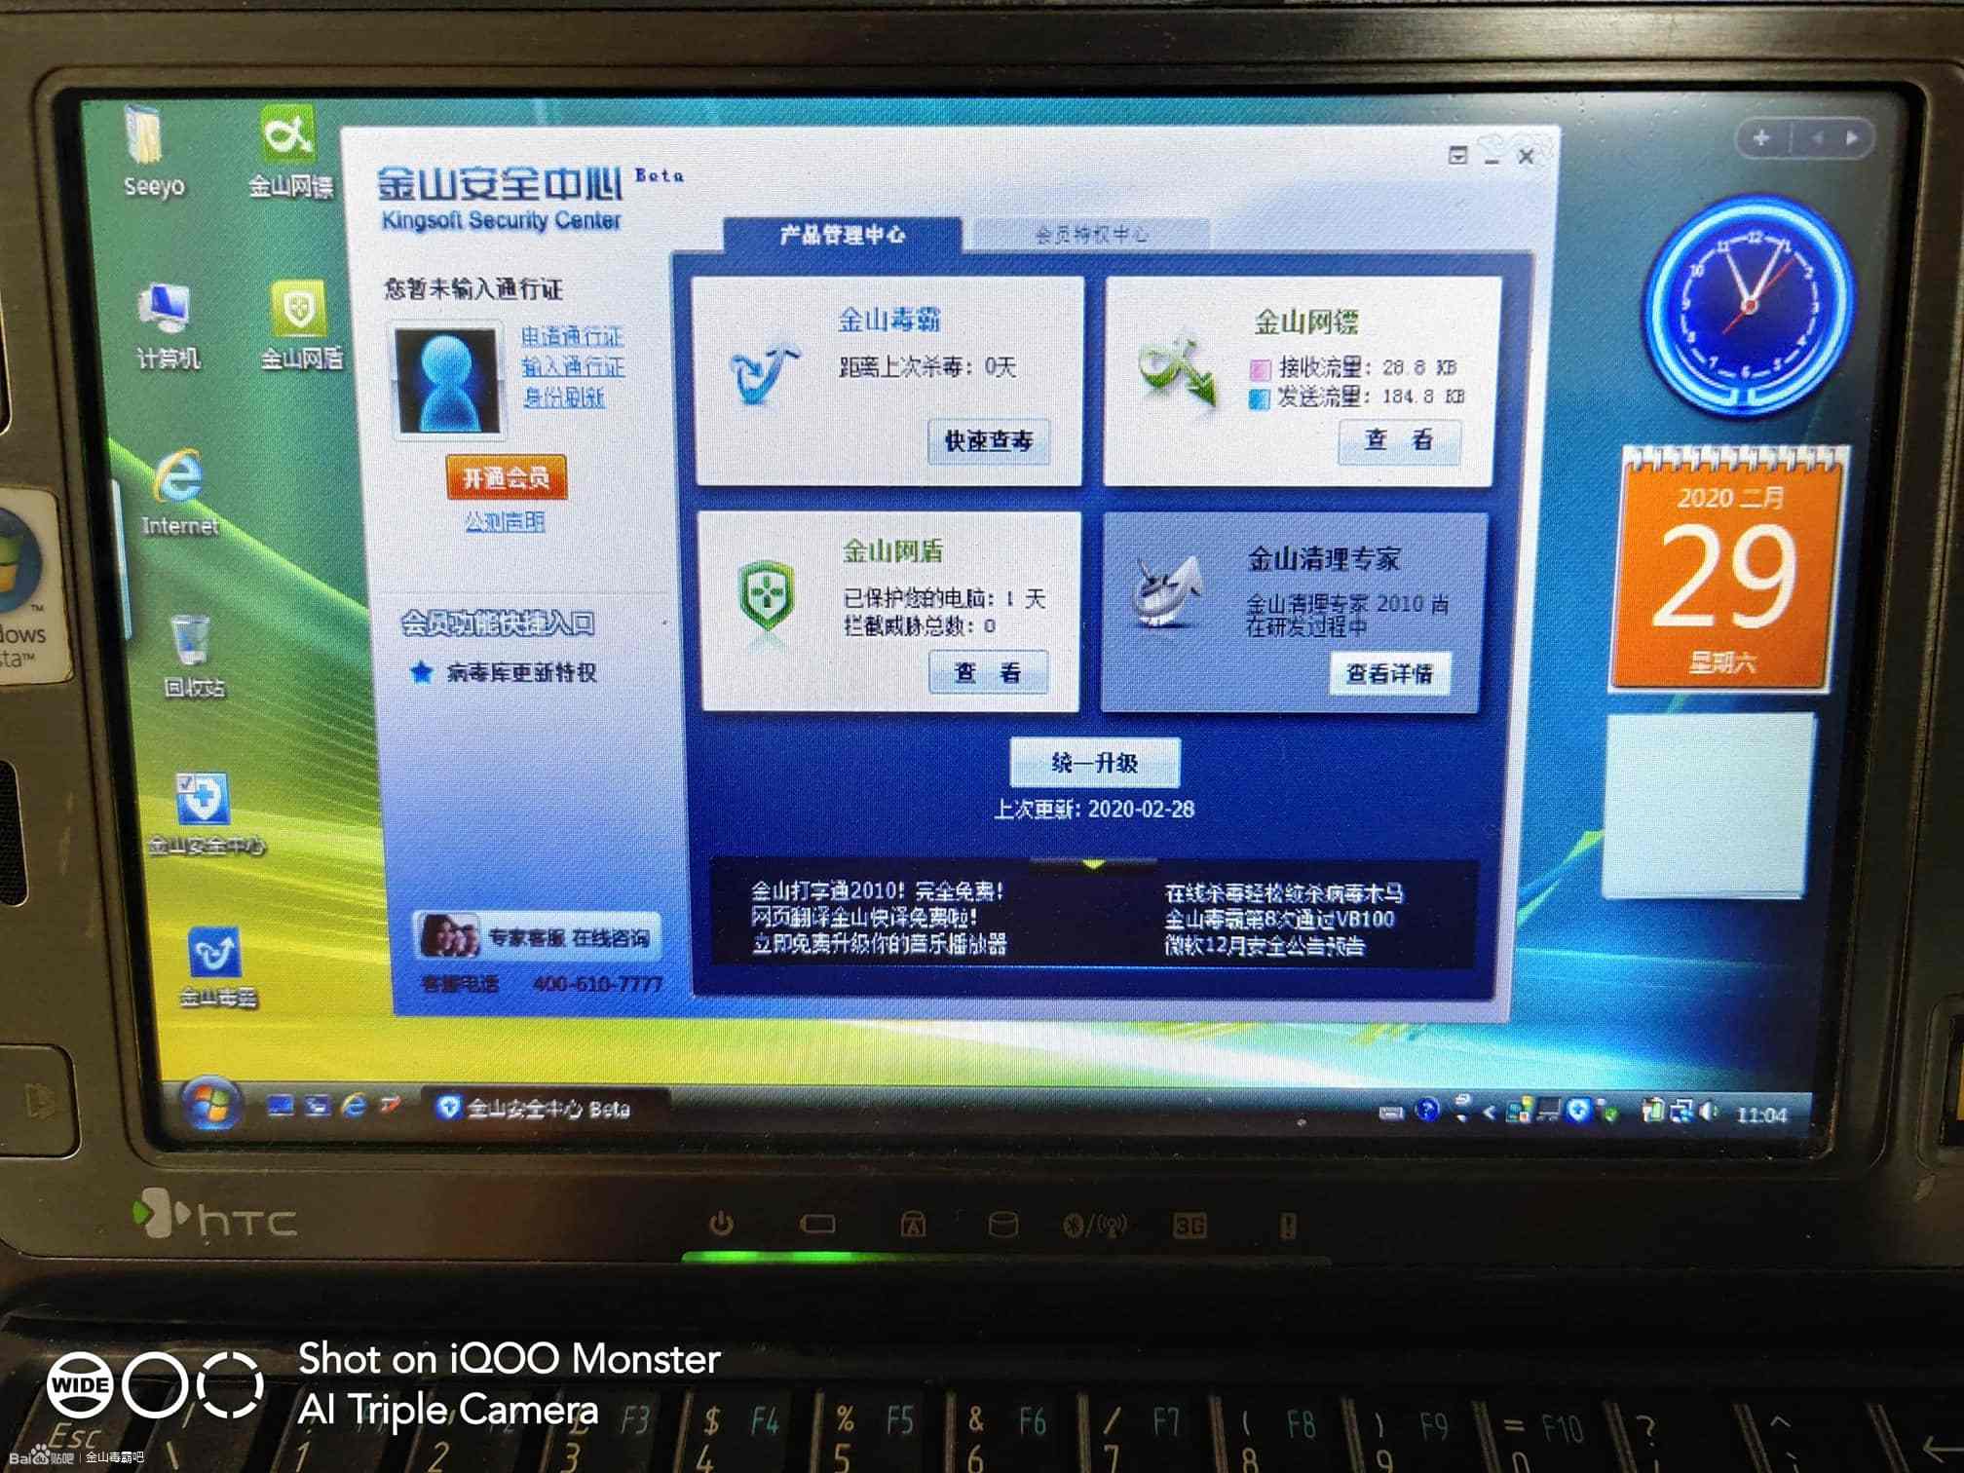The image size is (1964, 1473).
Task: Click the 统一升级 update button
Action: pyautogui.click(x=1094, y=763)
